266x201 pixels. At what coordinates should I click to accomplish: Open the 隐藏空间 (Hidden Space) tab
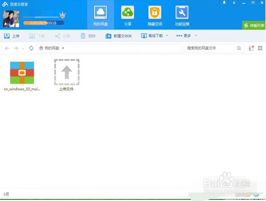[155, 16]
